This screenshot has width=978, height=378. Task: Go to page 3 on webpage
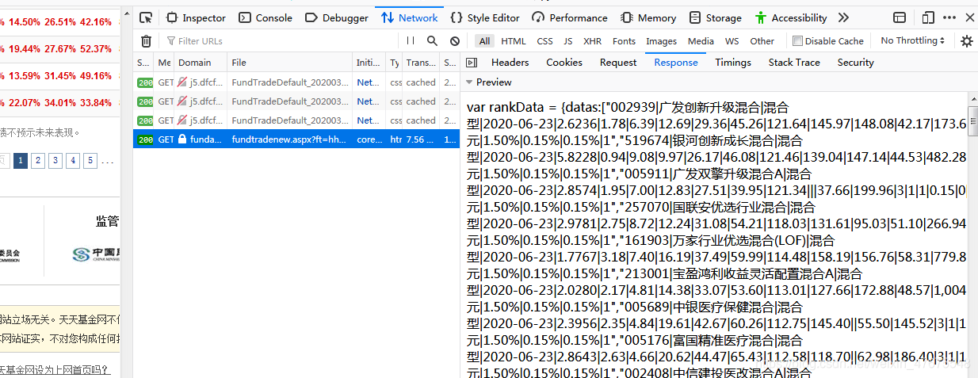point(55,161)
